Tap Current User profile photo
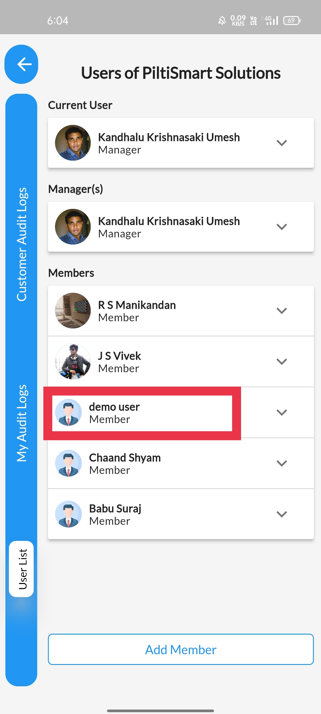This screenshot has height=714, width=321. pyautogui.click(x=73, y=143)
